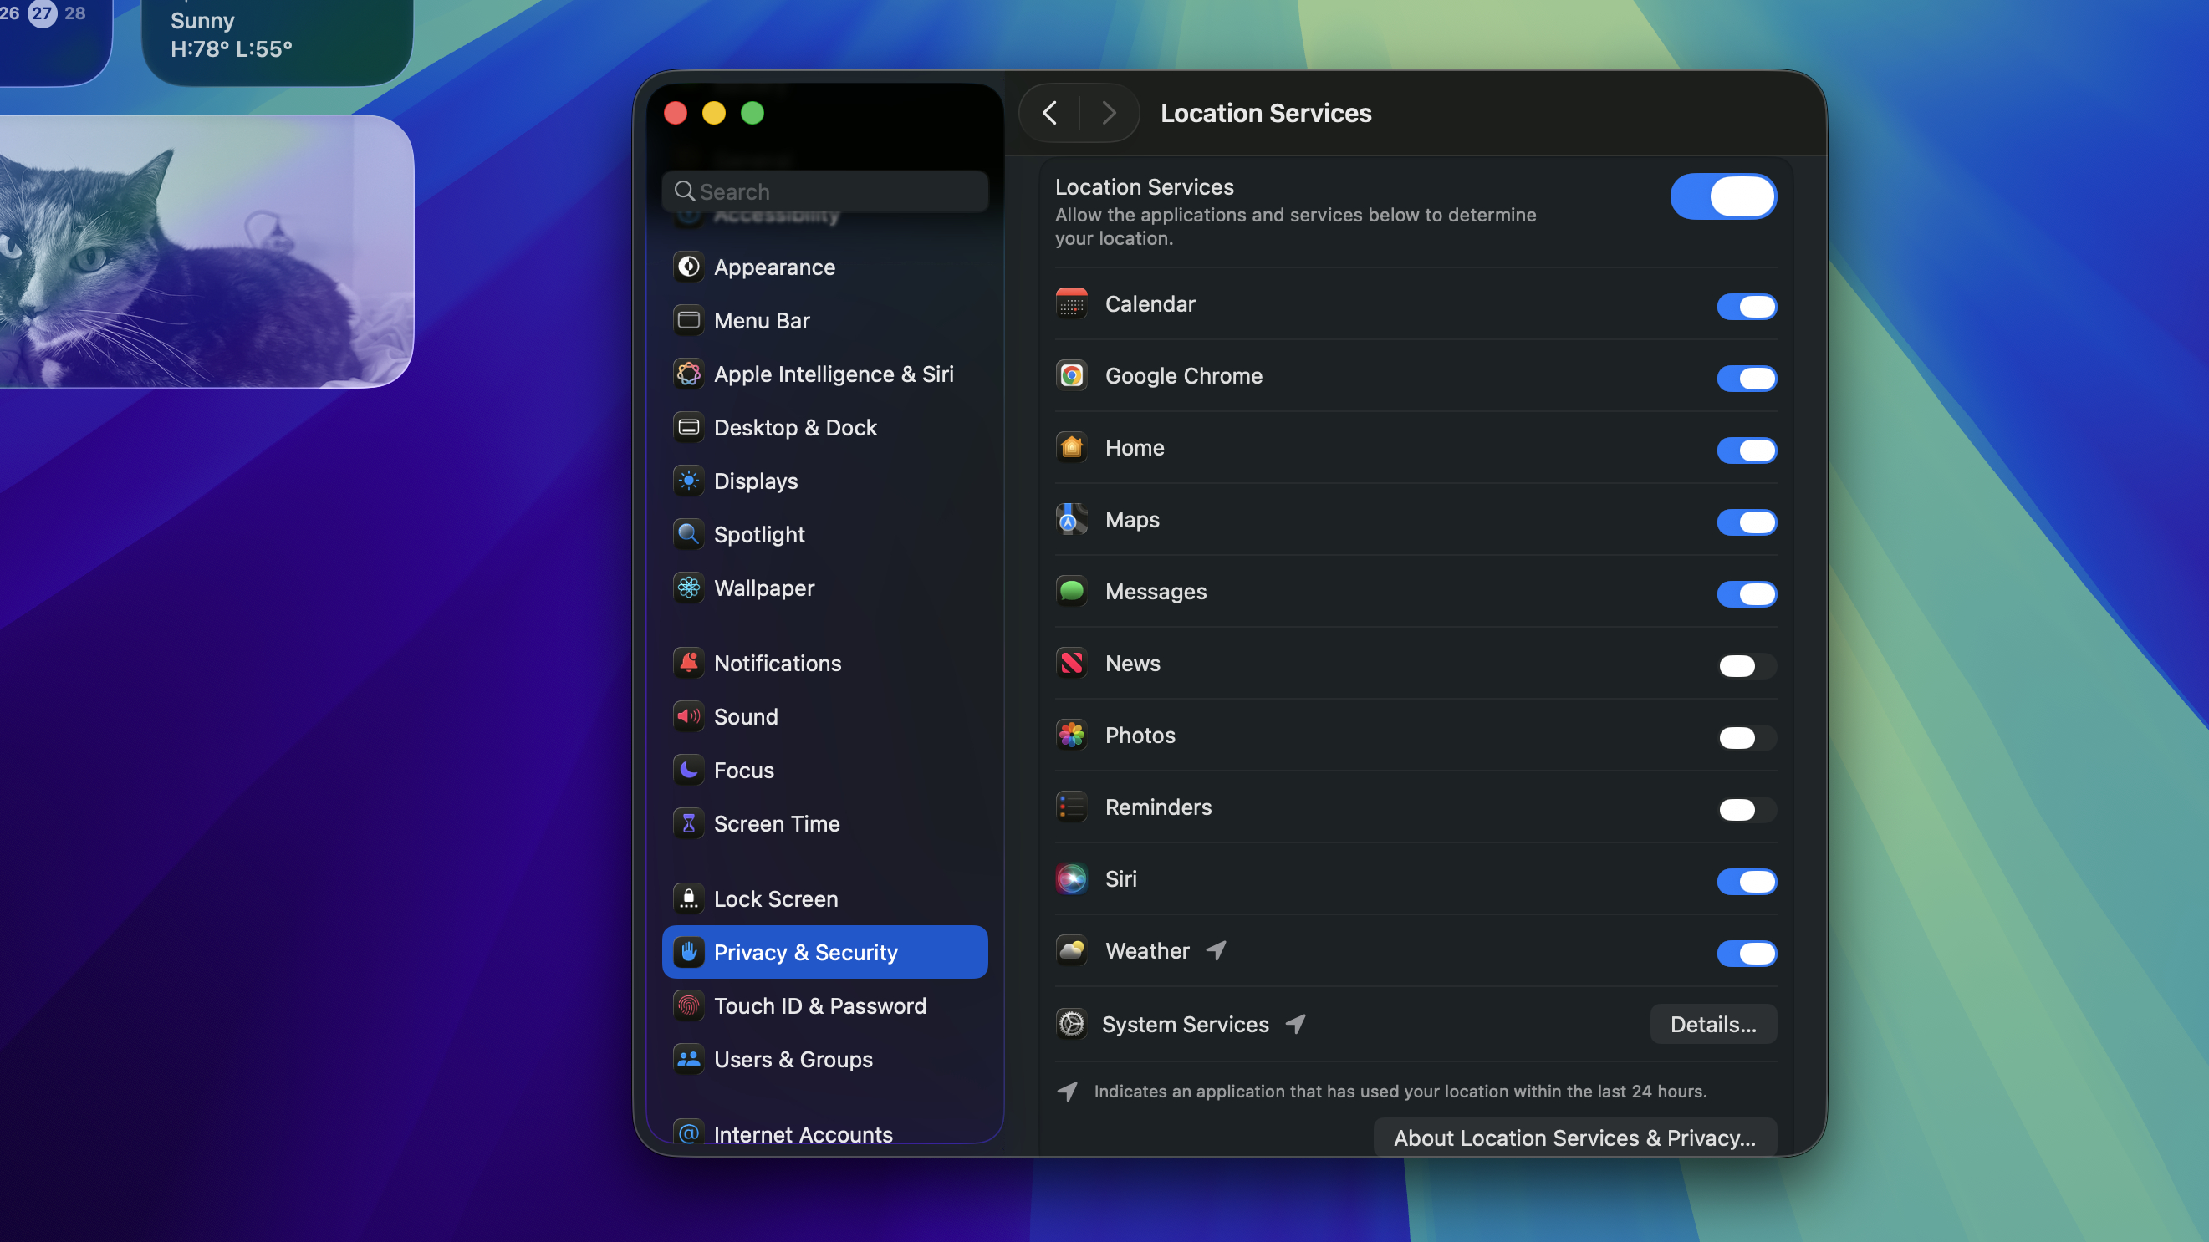Turn off location for Calendar

point(1746,306)
